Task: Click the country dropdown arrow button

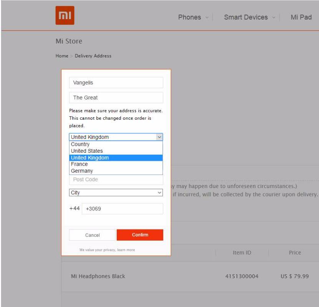Action: 159,137
